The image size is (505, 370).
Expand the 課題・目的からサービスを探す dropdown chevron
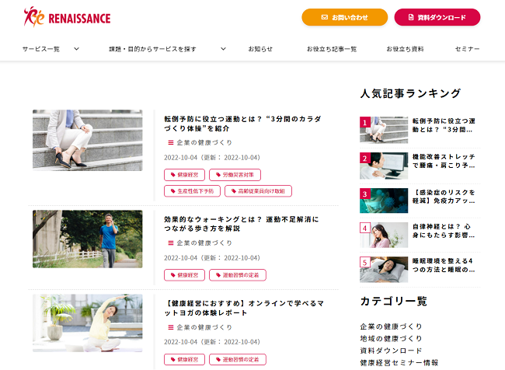[x=223, y=49]
